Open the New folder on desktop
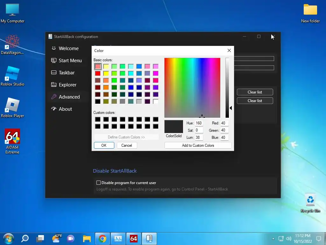Screen dimensions: 326x245 pos(310,13)
